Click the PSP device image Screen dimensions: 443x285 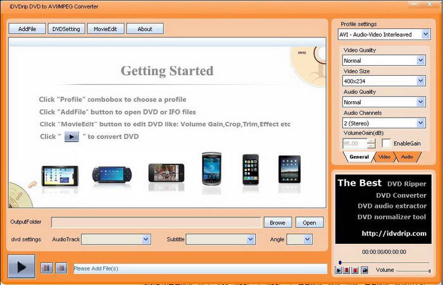(112, 174)
